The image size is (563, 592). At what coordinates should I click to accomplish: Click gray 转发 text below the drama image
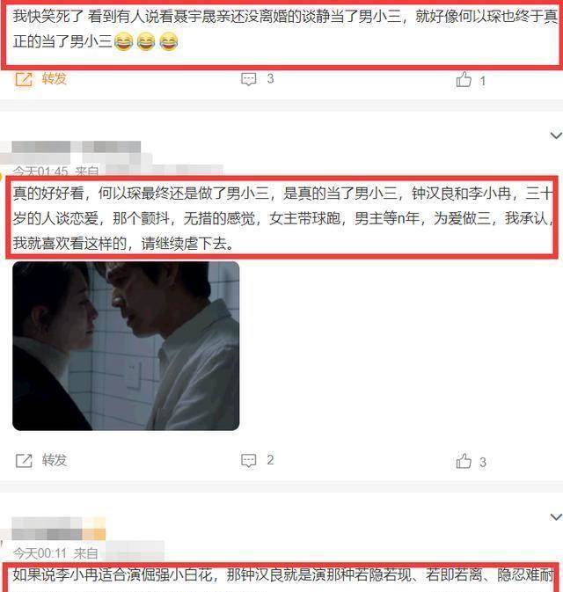54,460
